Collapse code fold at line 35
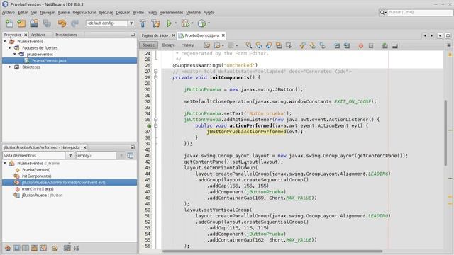The width and height of the screenshot is (454, 255). coord(156,120)
